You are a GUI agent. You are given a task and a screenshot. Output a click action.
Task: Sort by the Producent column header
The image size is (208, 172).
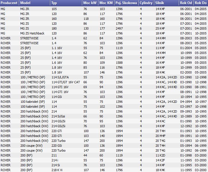point(9,3)
